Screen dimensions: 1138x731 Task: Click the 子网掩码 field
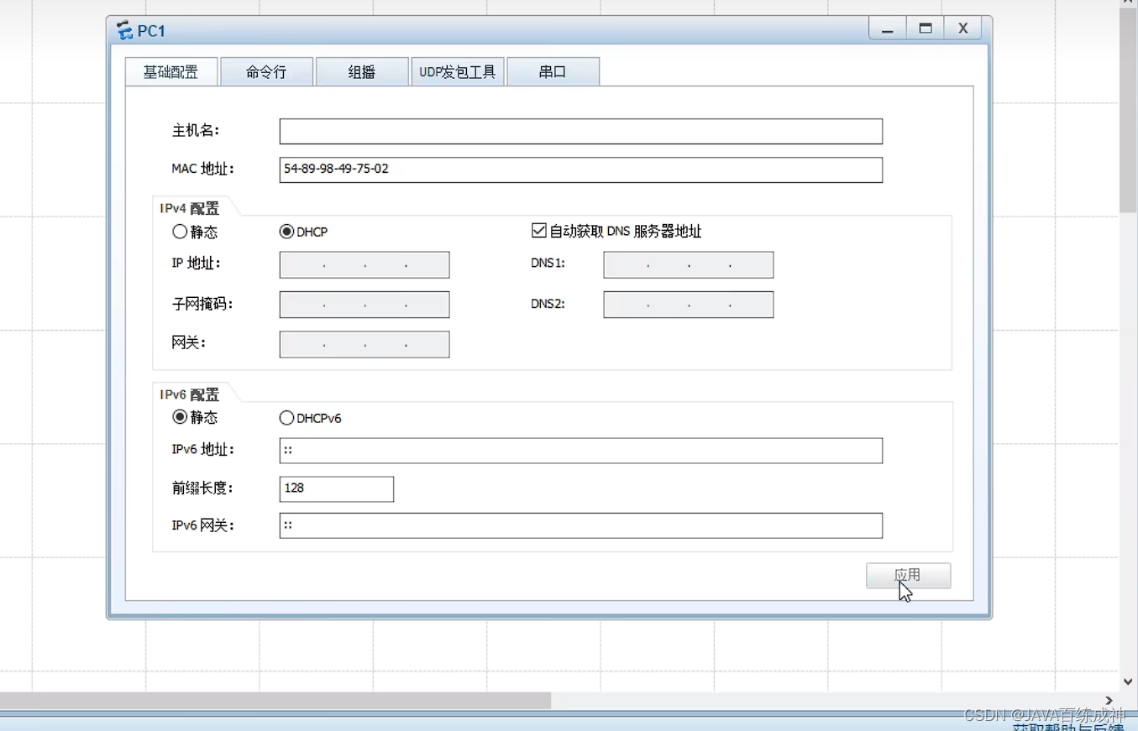(x=364, y=305)
